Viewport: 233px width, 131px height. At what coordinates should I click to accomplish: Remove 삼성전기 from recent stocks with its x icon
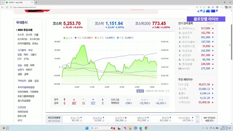126,120
